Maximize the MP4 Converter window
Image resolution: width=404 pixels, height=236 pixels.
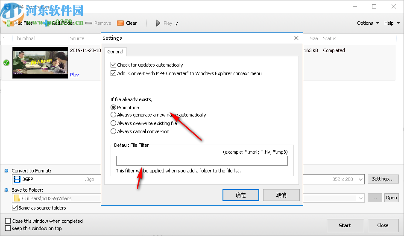click(x=374, y=7)
